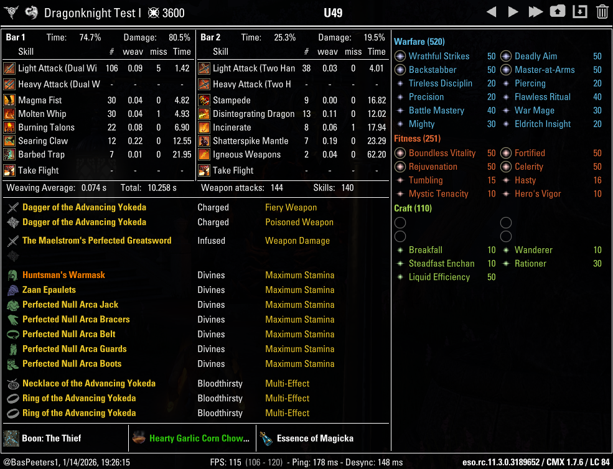Screen dimensions: 613x469
Task: Click the Necklace of the Advancing Yokeda icon
Action: pyautogui.click(x=13, y=384)
